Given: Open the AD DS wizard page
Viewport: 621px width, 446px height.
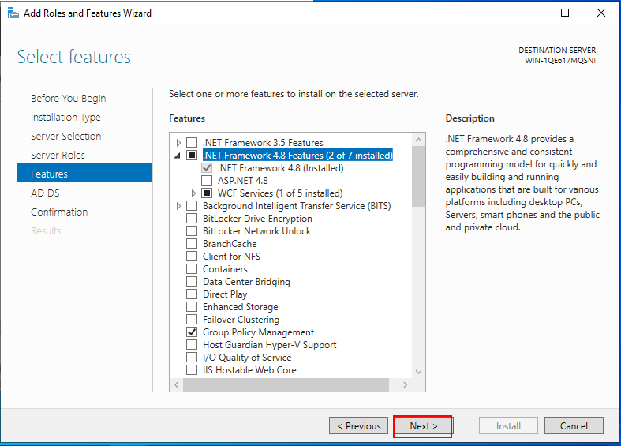Looking at the screenshot, I should (x=45, y=193).
